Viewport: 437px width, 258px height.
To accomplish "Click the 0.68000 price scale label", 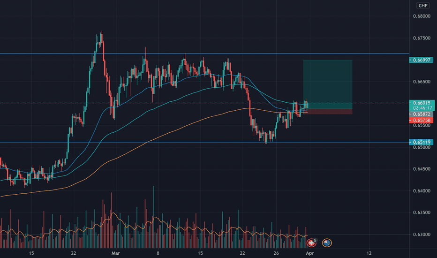I will coord(422,16).
